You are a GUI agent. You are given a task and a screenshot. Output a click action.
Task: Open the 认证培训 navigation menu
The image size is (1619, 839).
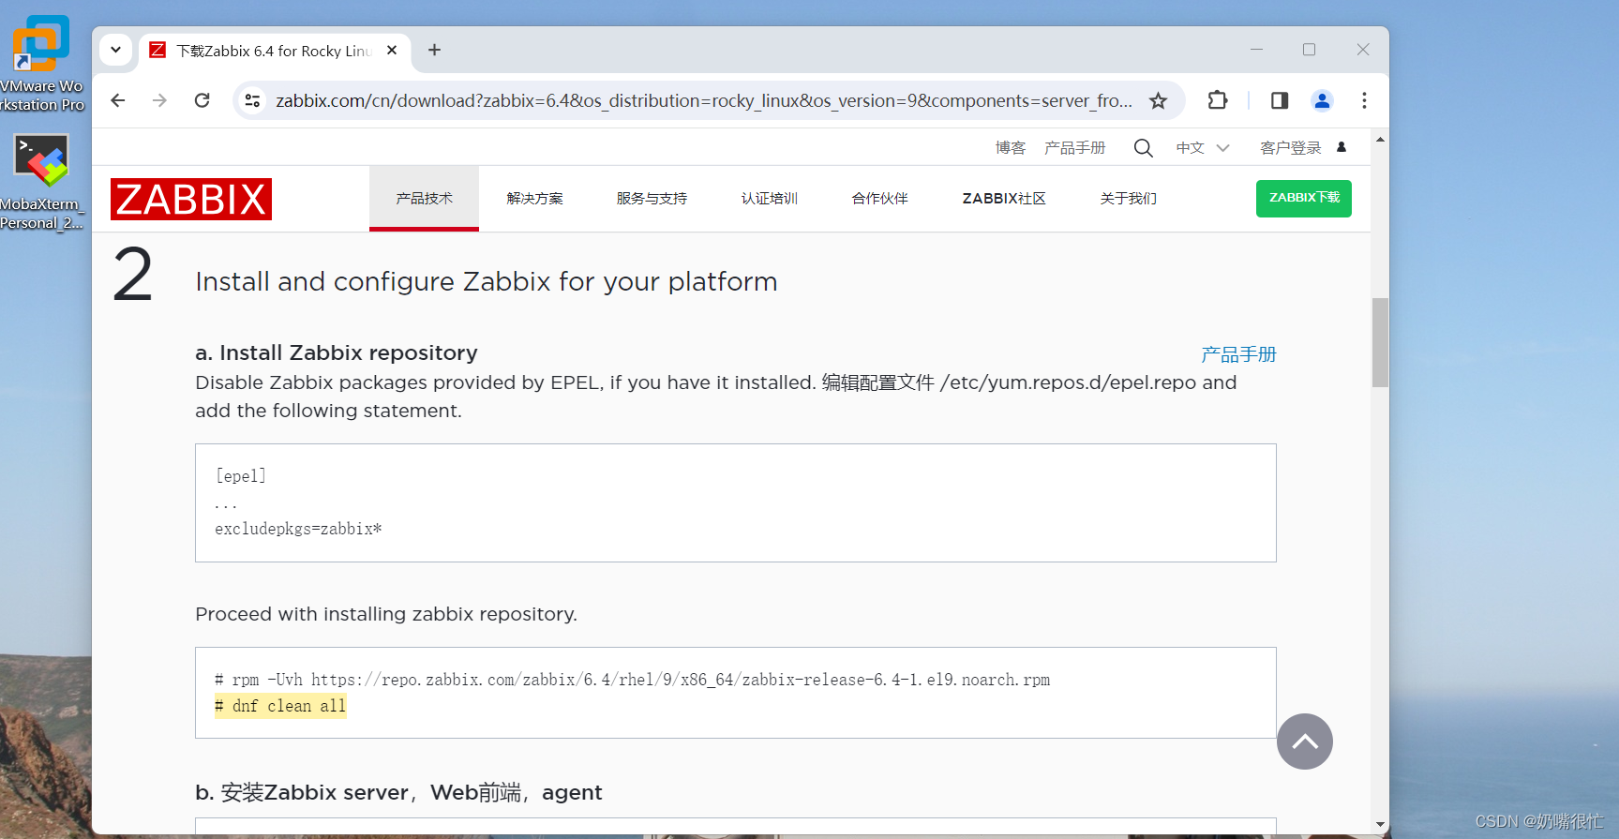point(769,199)
